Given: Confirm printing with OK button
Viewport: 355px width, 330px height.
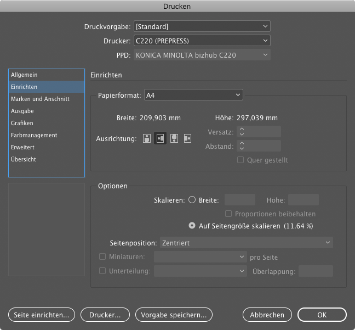Looking at the screenshot, I should coord(322,315).
